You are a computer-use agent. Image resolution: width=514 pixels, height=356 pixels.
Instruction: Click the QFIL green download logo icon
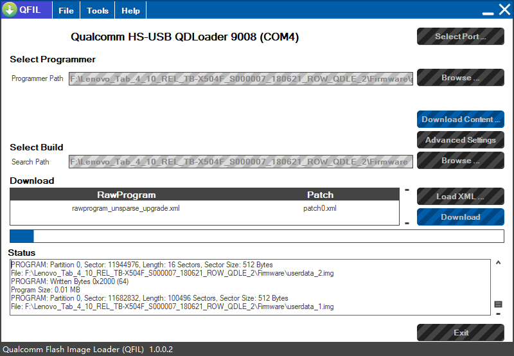pos(10,9)
